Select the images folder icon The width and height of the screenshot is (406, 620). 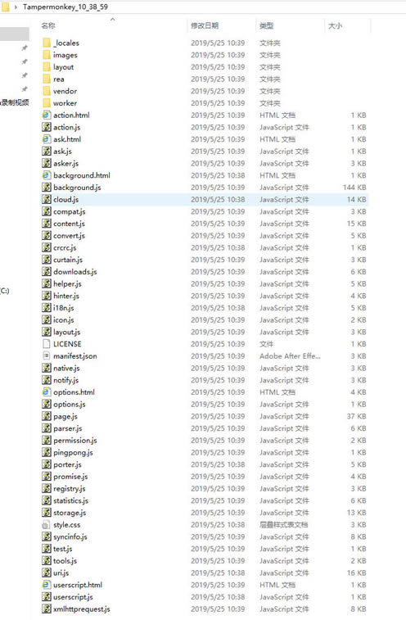[x=47, y=55]
